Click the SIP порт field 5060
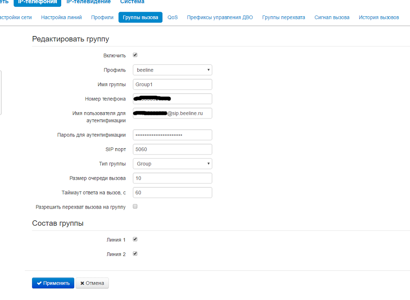Image resolution: width=410 pixels, height=300 pixels. [172, 149]
